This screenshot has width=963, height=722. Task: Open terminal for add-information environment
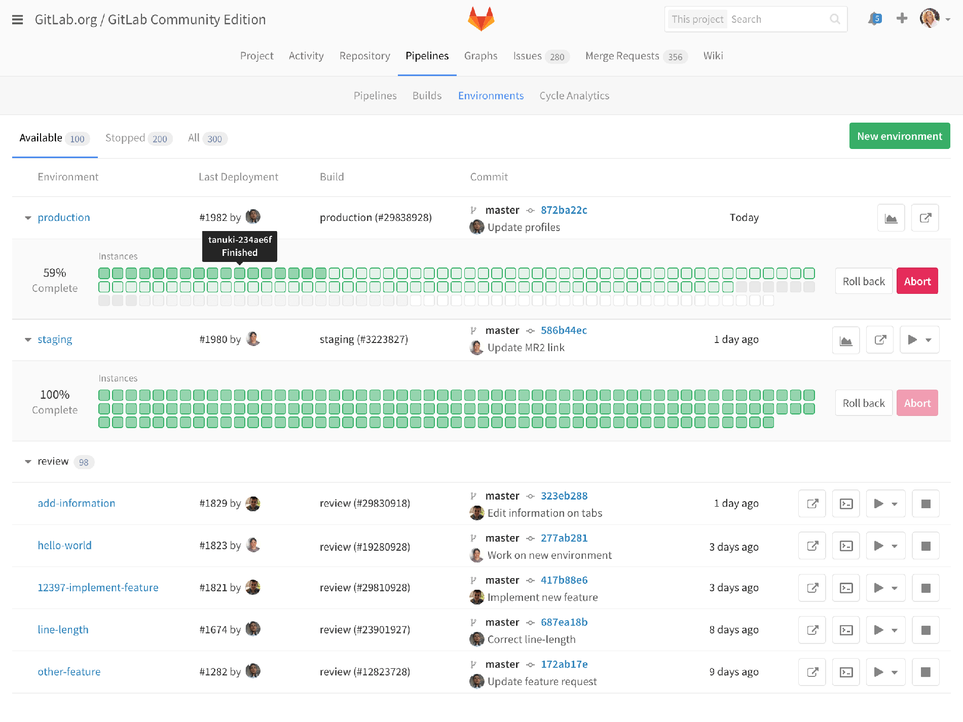click(x=845, y=504)
